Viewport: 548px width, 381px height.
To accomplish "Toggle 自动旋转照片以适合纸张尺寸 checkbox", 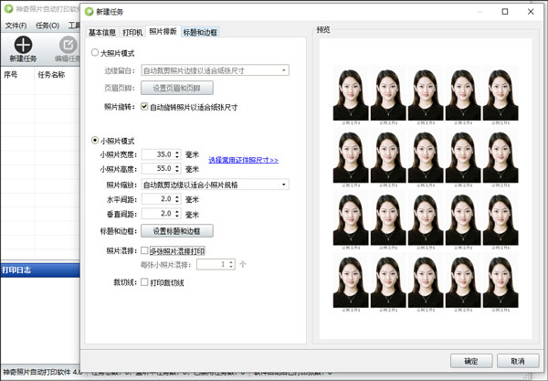I will pos(143,106).
